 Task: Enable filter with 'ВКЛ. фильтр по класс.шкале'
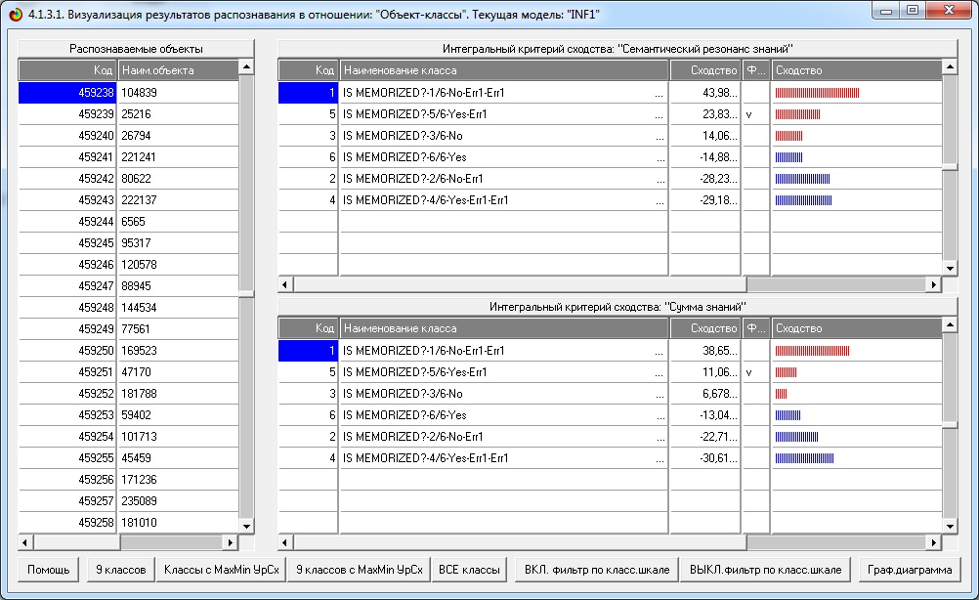click(594, 570)
